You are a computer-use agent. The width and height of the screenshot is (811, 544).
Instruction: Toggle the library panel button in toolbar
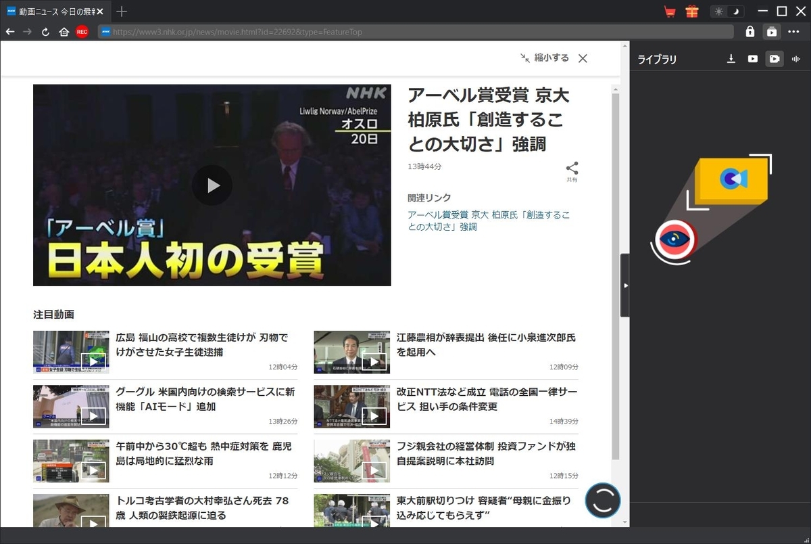(771, 32)
